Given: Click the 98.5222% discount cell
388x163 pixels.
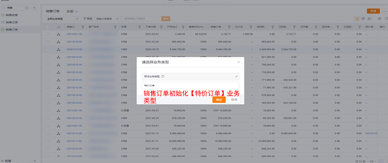Looking at the screenshot, I should pyautogui.click(x=201, y=34).
